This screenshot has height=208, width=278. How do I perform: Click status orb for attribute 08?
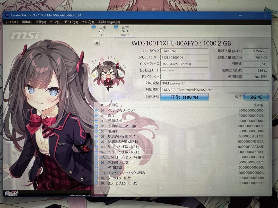coord(96,147)
